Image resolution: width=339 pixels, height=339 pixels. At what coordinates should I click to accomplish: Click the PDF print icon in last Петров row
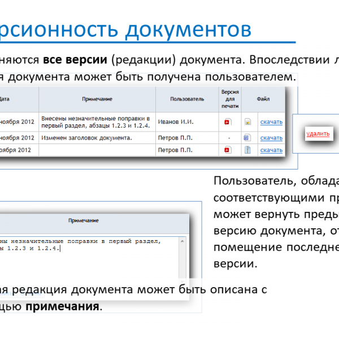point(228,150)
